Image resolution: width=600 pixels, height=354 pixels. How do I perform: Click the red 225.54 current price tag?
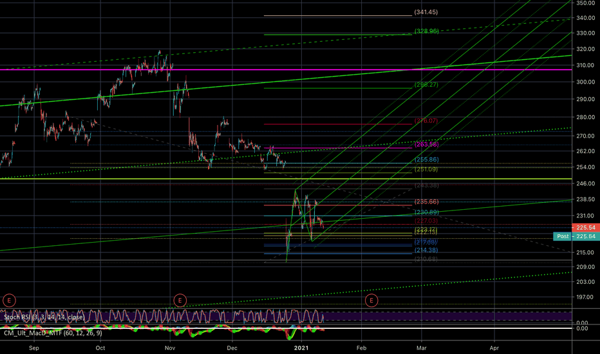coord(585,227)
